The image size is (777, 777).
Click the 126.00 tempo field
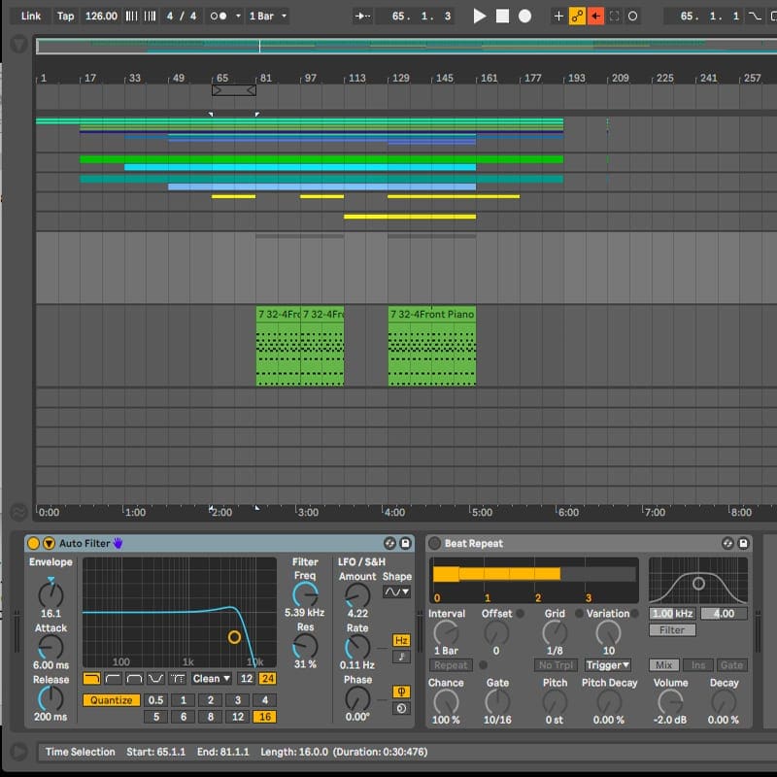[x=101, y=17]
